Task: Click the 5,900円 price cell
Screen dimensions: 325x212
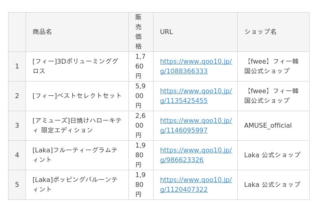Action: (141, 96)
